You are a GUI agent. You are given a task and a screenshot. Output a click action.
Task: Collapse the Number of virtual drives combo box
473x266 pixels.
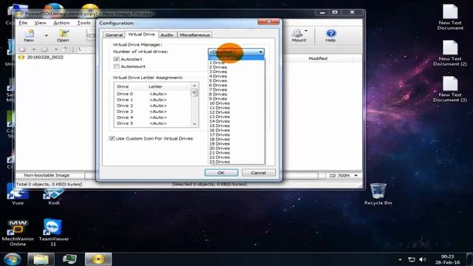[x=261, y=52]
